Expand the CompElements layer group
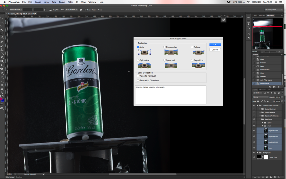This screenshot has width=286, height=179. [260, 112]
